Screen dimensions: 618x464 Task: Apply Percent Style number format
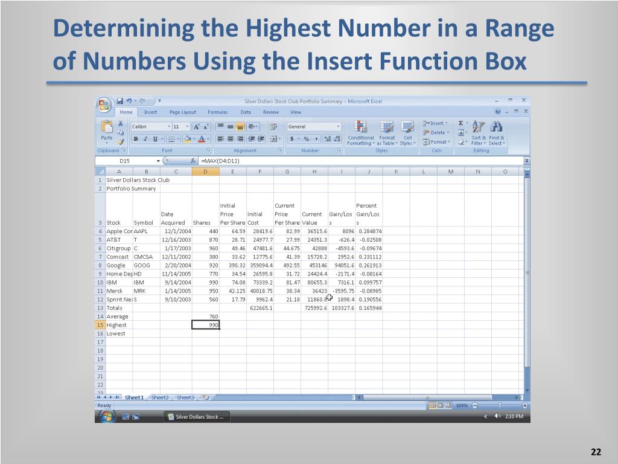(306, 139)
